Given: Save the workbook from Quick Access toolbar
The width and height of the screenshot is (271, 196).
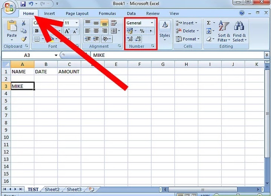Looking at the screenshot, I should click(x=23, y=4).
